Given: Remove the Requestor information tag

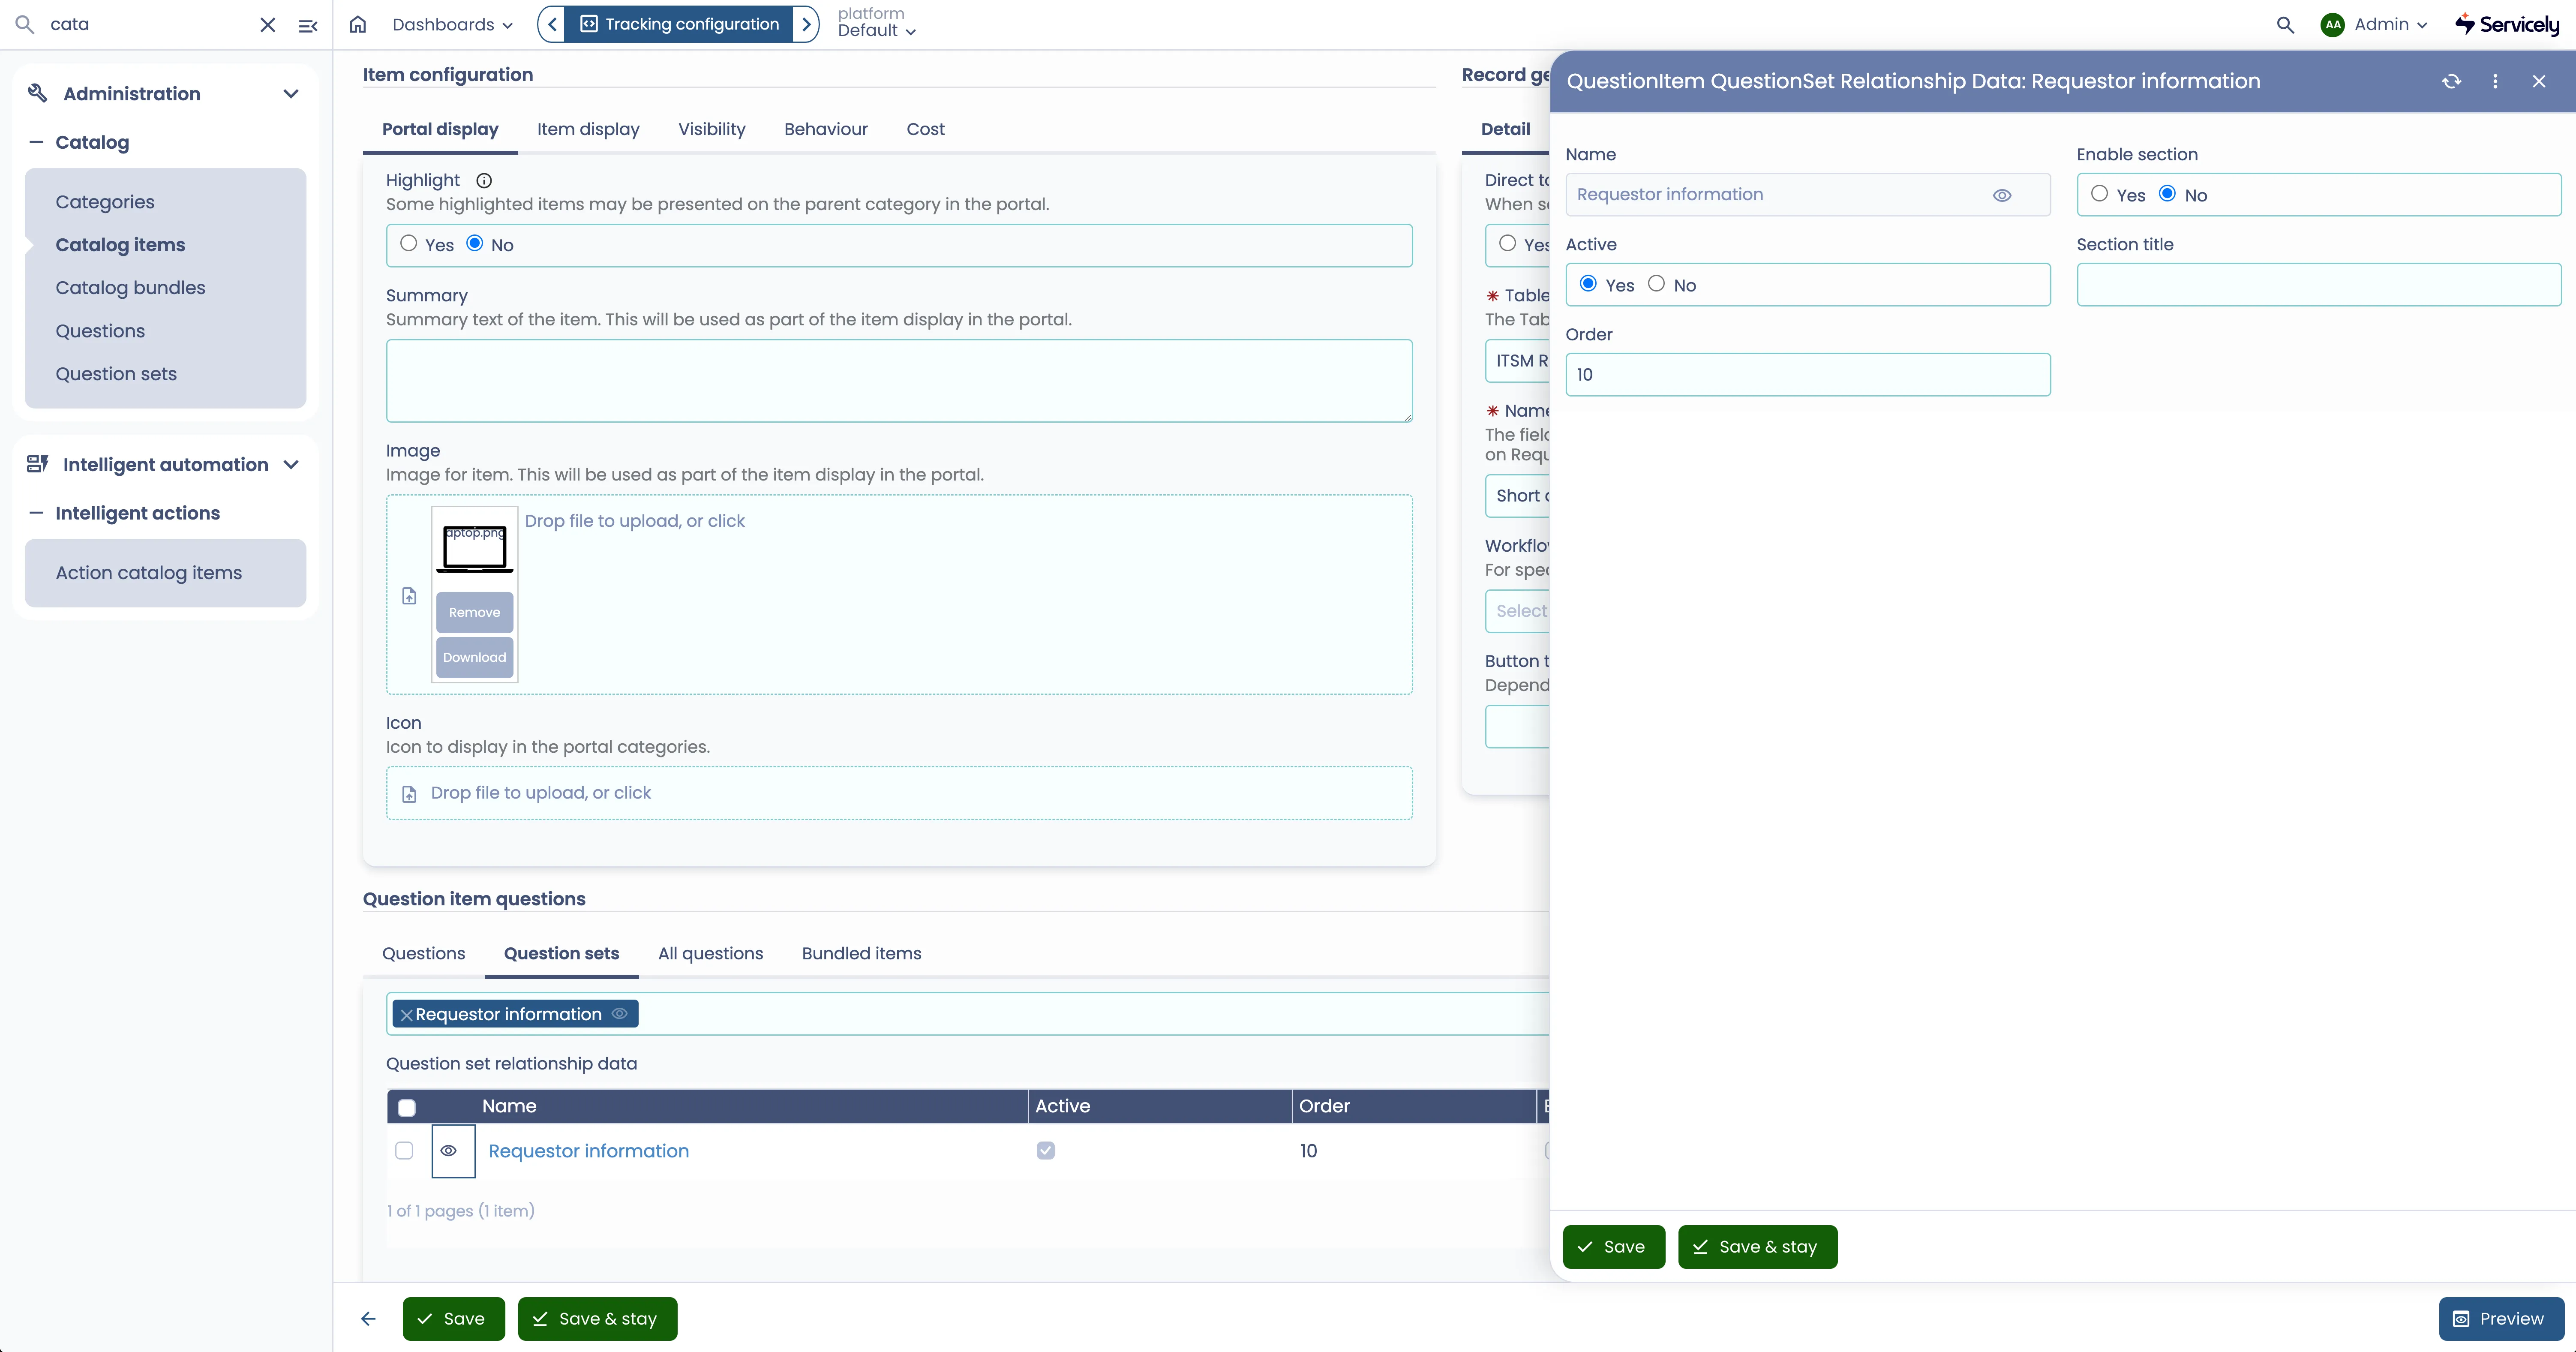Looking at the screenshot, I should click(x=406, y=1015).
